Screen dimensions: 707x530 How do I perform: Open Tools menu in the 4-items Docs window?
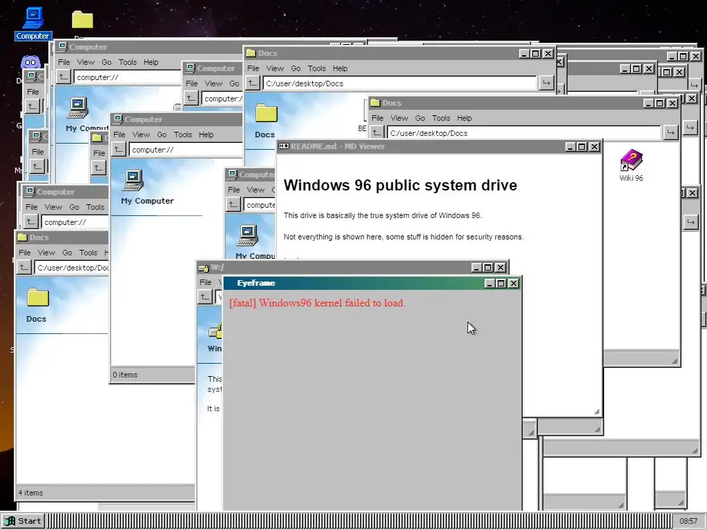(x=88, y=253)
